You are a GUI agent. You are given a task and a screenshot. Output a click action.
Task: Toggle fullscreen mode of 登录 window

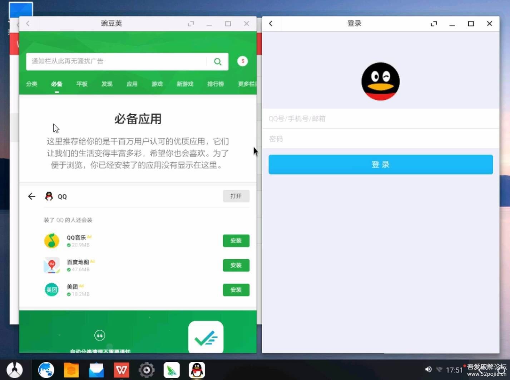tap(434, 24)
